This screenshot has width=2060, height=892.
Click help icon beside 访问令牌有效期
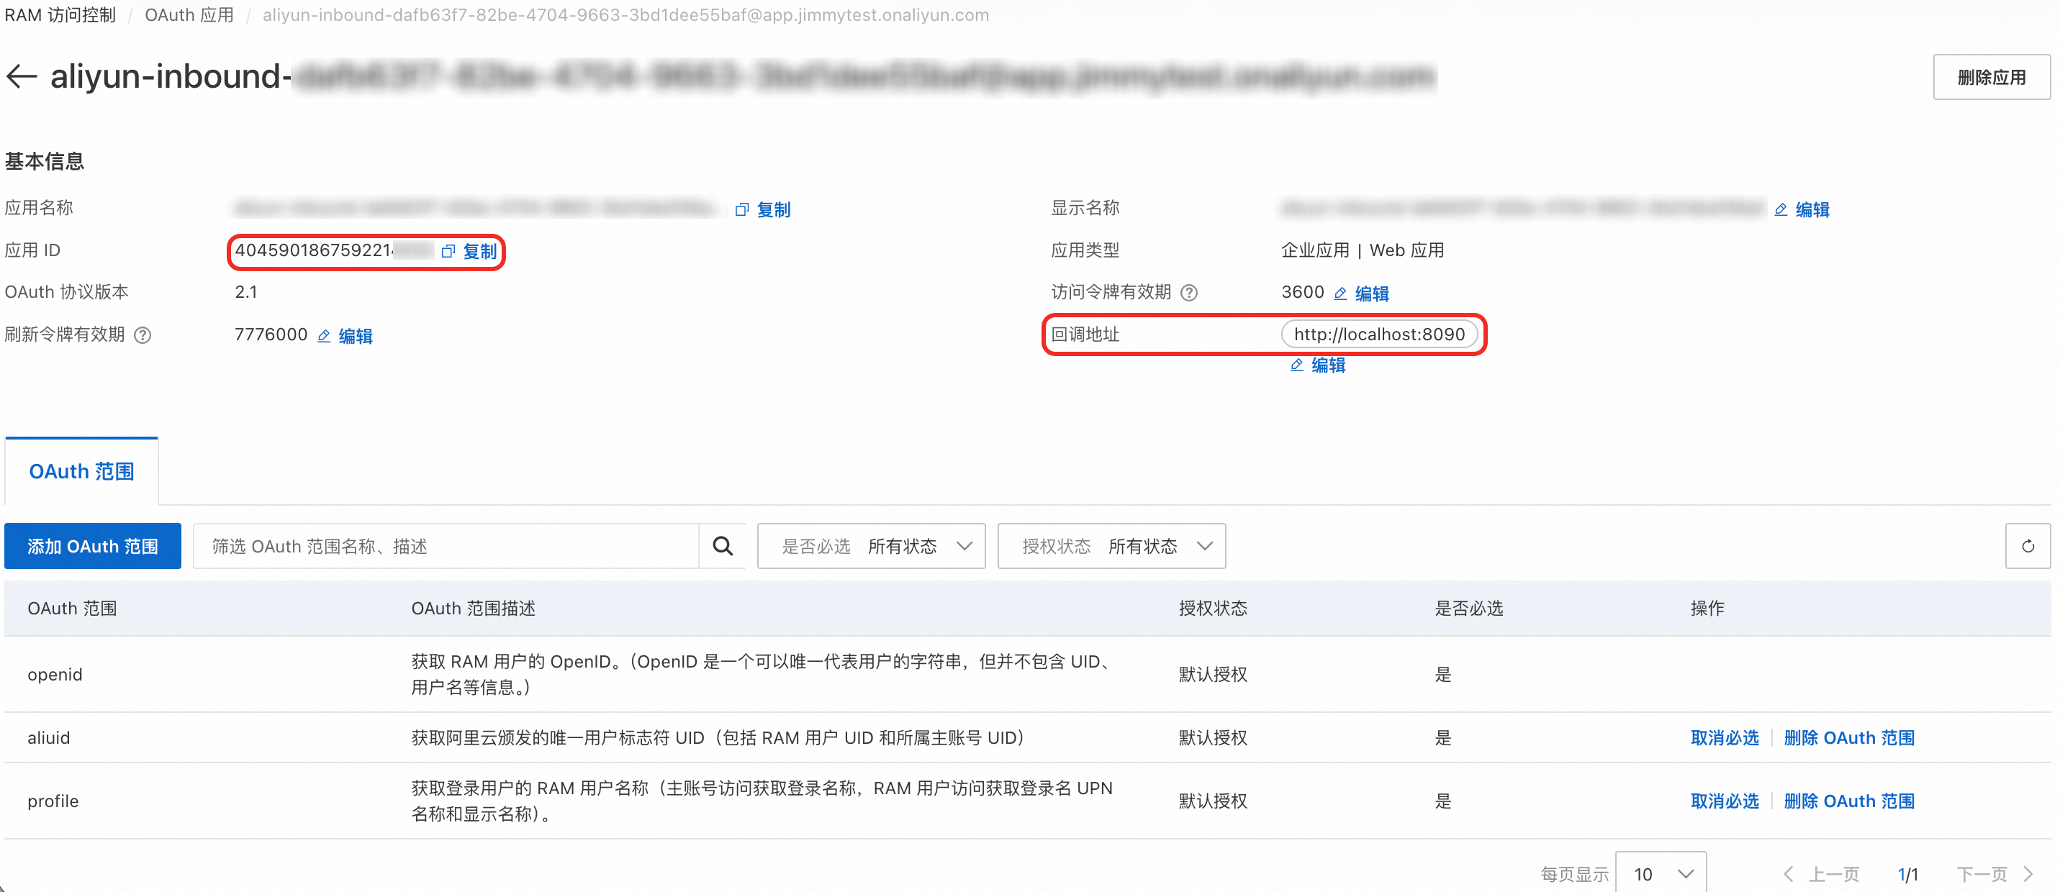[x=1189, y=293]
